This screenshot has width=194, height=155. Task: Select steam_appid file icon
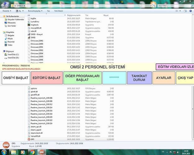click(x=29, y=130)
